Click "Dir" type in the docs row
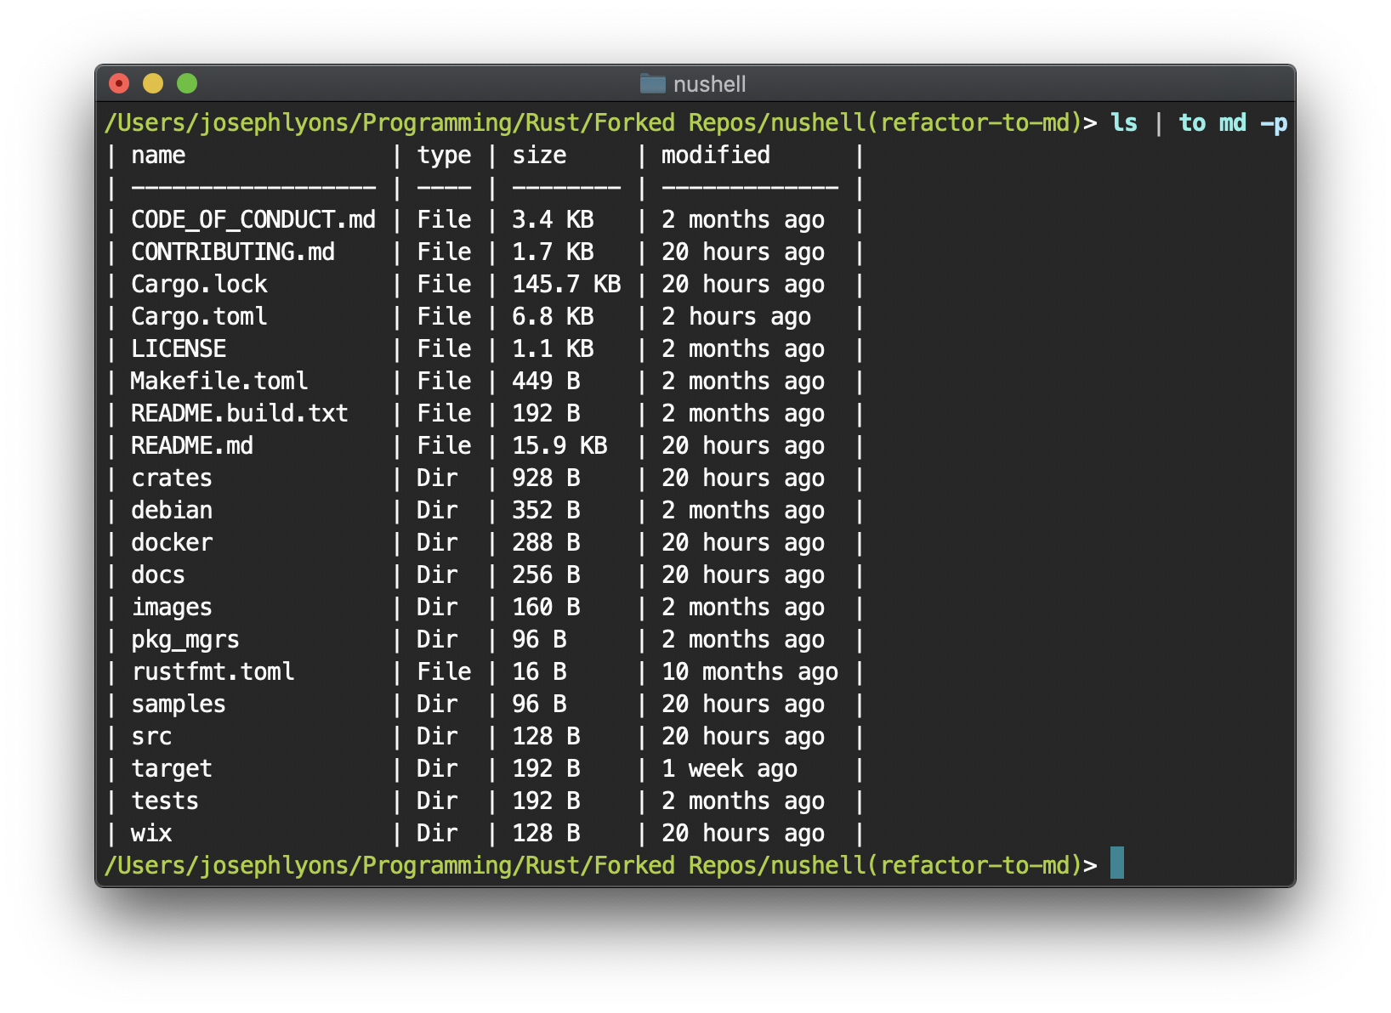Image resolution: width=1391 pixels, height=1013 pixels. point(437,575)
